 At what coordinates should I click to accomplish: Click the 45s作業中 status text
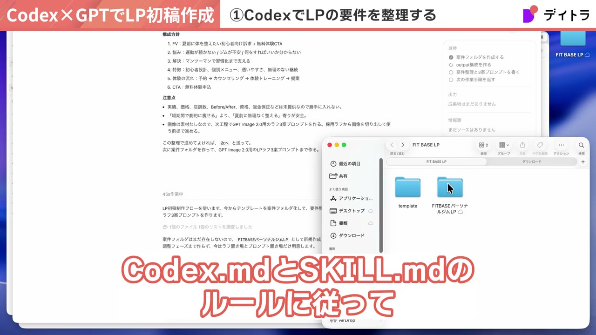point(173,194)
